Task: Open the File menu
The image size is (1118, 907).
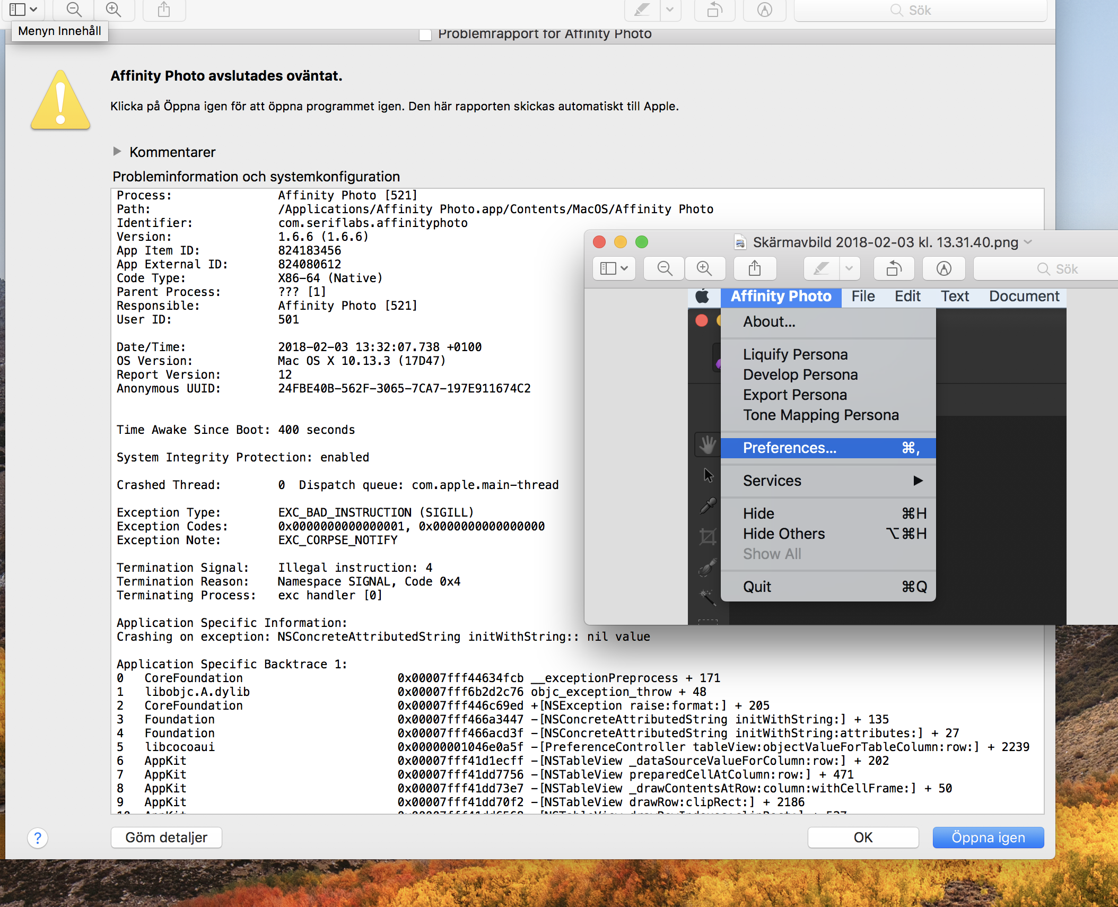Action: coord(863,296)
